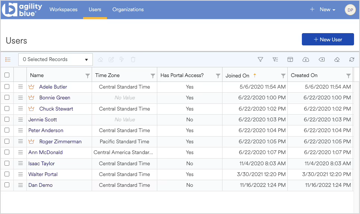
Task: Click the crown icon beside Chuck Stewart
Action: coord(31,109)
